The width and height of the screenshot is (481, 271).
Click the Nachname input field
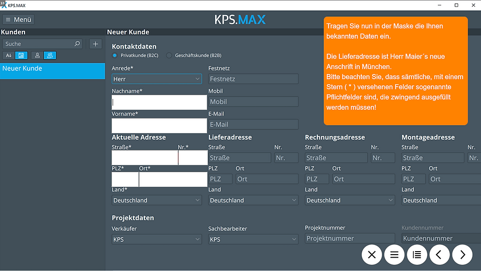point(159,102)
